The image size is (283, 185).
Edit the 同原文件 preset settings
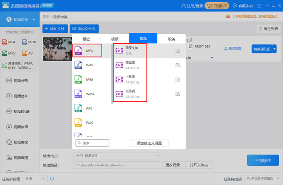(x=178, y=51)
